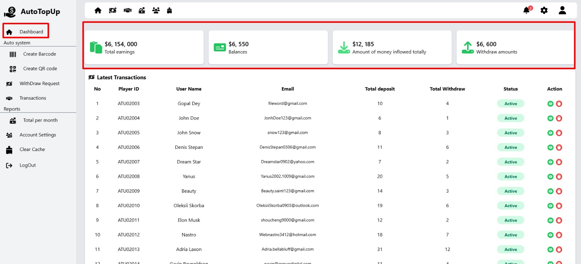This screenshot has width=581, height=264.
Task: Click the handshake icon in top toolbar
Action: click(x=127, y=11)
